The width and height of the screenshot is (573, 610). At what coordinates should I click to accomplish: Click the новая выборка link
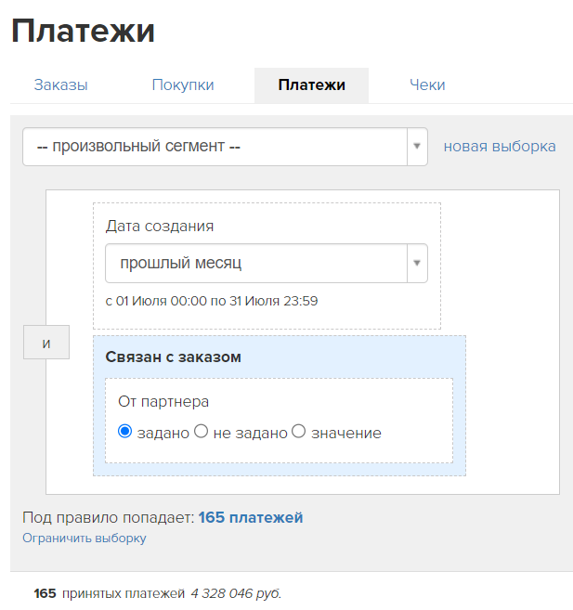tap(500, 147)
